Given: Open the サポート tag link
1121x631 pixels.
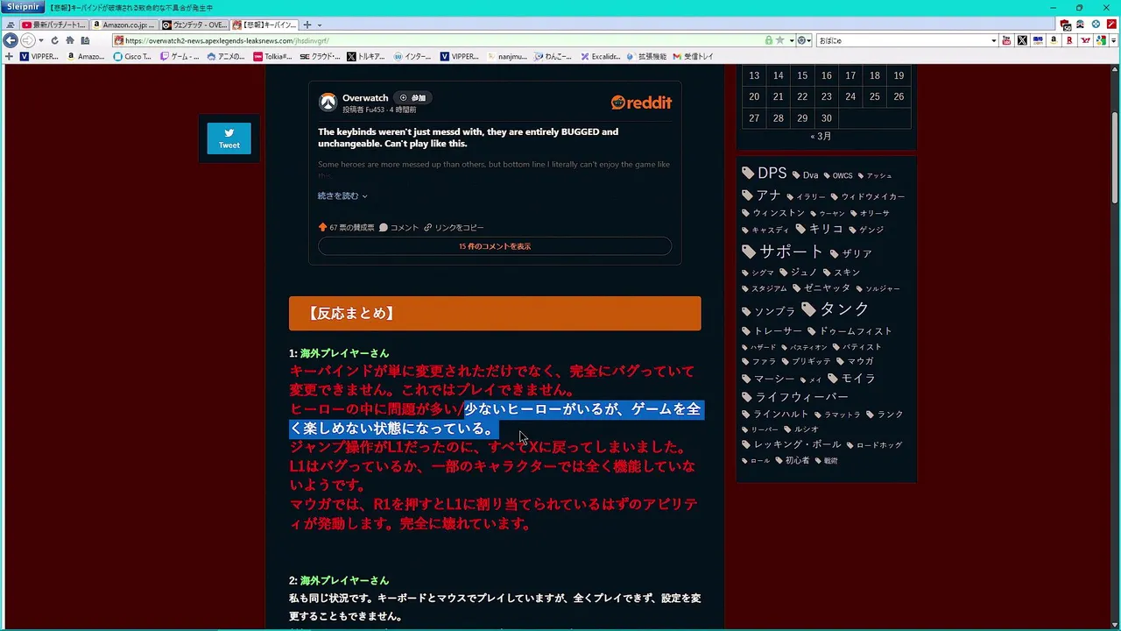Looking at the screenshot, I should coord(783,252).
